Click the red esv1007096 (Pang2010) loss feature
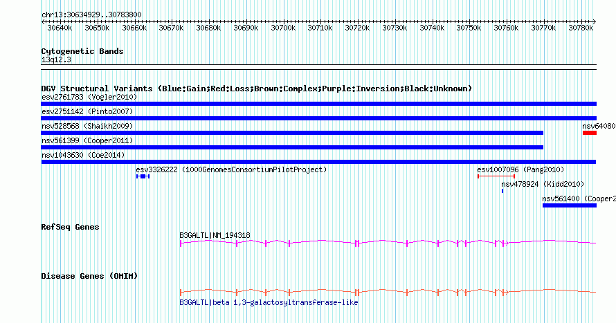The image size is (616, 323). pyautogui.click(x=496, y=176)
